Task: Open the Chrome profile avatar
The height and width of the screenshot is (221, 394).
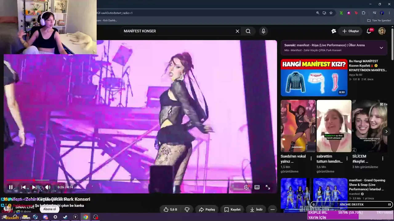Action: [x=382, y=13]
